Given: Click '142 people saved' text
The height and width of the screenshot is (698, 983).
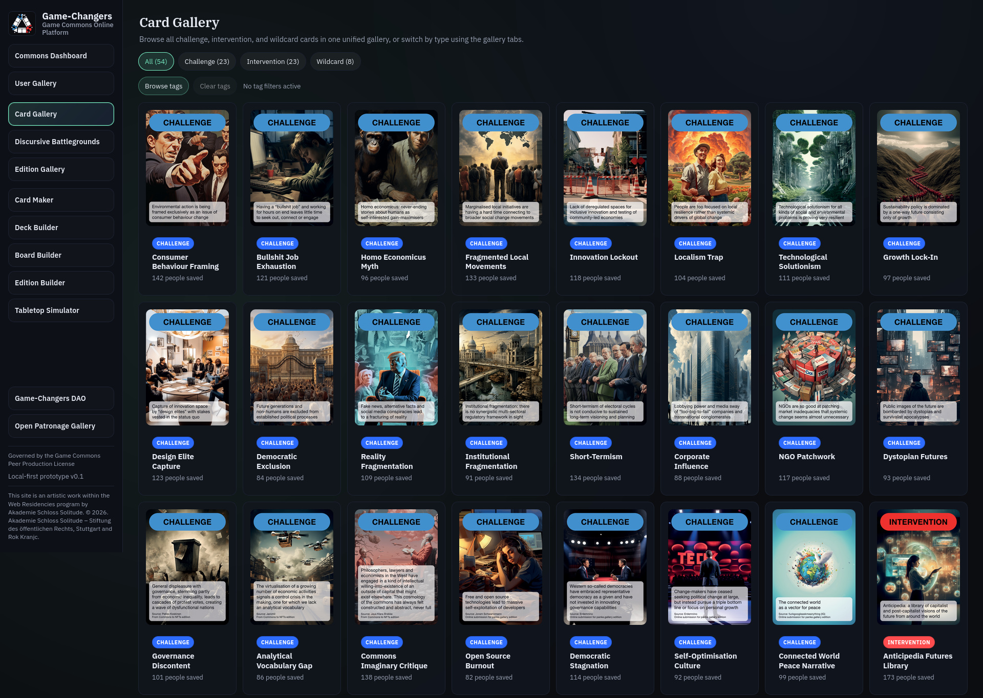Looking at the screenshot, I should pos(177,278).
